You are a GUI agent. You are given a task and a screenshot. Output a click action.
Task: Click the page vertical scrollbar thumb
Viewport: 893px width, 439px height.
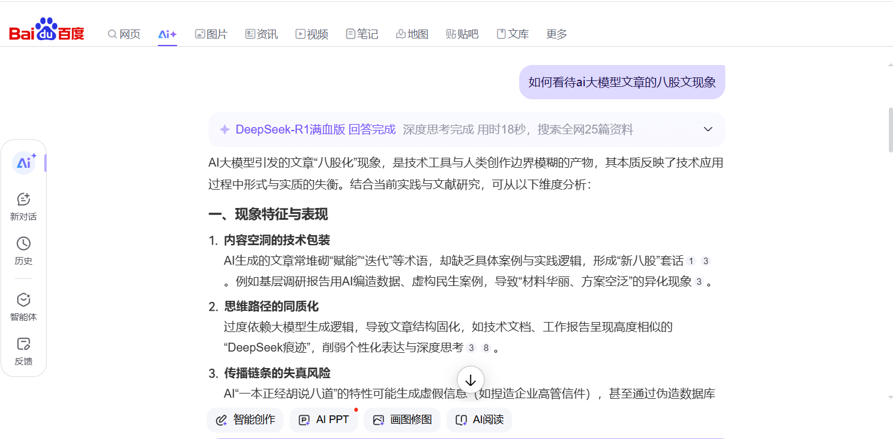point(890,131)
